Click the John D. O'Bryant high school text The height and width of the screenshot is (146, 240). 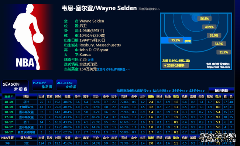(x=94, y=50)
